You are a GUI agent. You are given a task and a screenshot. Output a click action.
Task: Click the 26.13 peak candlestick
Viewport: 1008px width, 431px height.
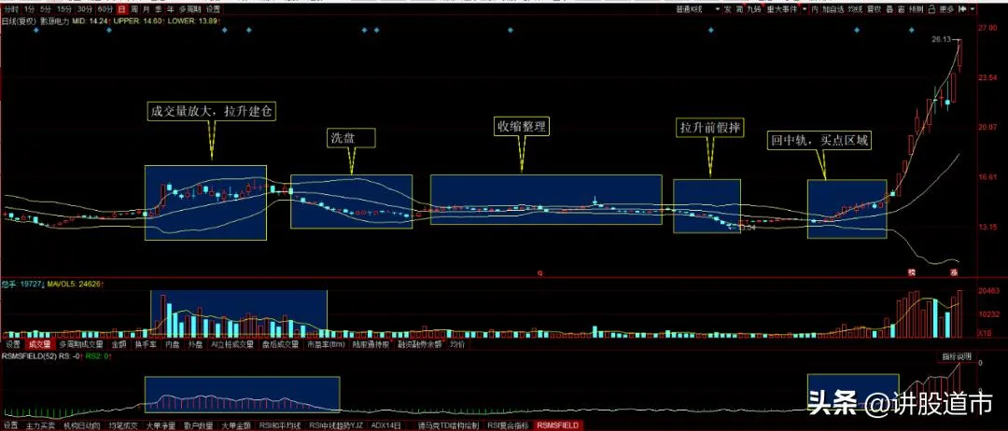[x=960, y=54]
